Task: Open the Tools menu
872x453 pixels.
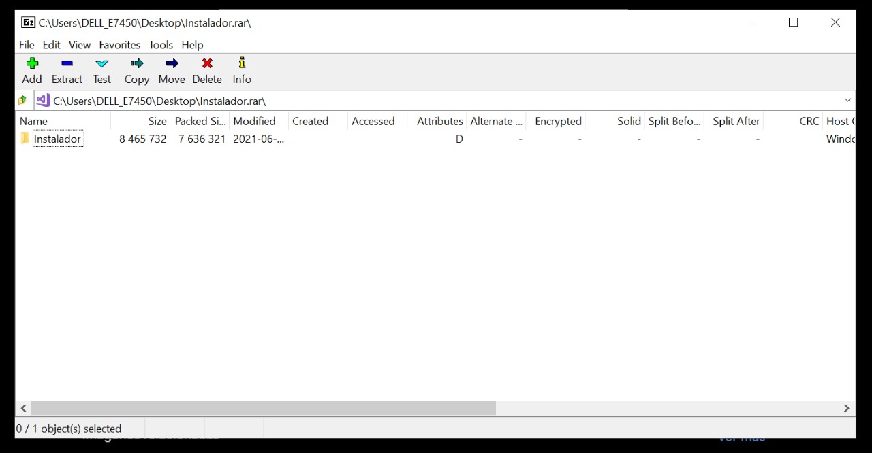Action: pyautogui.click(x=160, y=45)
